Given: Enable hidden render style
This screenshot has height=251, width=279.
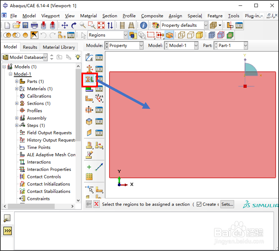Looking at the screenshot, I should pyautogui.click(x=191, y=35).
